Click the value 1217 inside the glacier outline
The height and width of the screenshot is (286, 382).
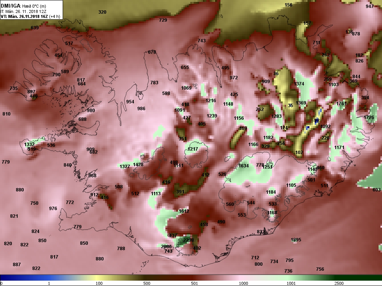(x=193, y=149)
